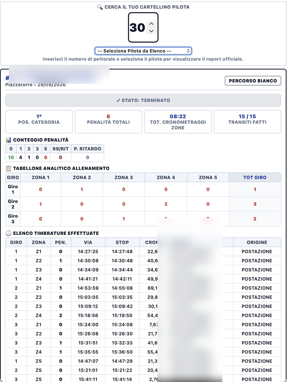Click the clock icon beside ELENCO TIMBRATURE EFFETTUATE
This screenshot has width=287, height=382.
(9, 233)
